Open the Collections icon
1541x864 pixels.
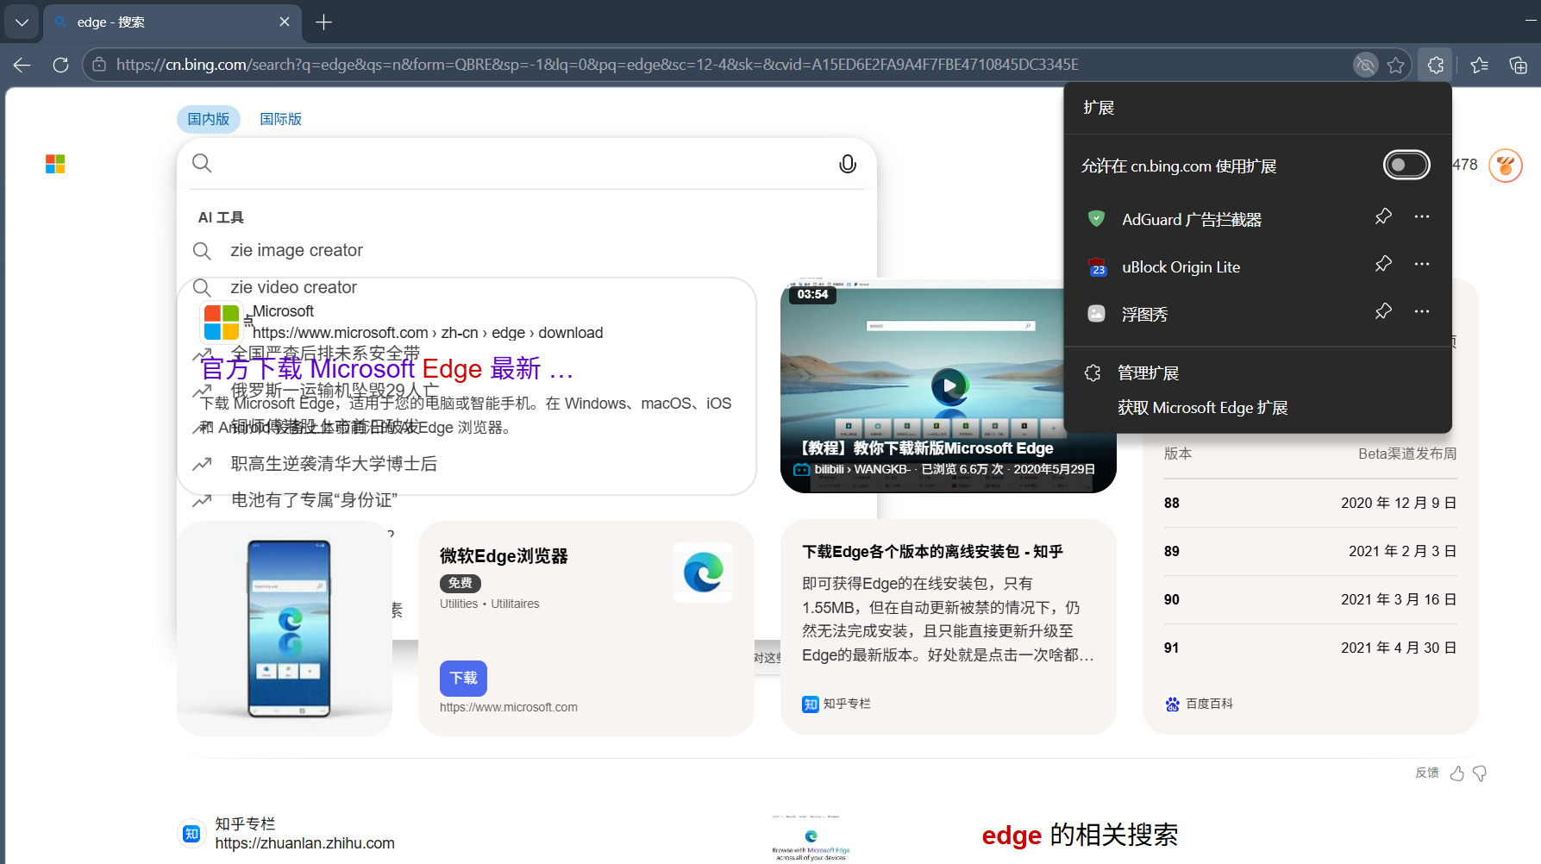coord(1518,65)
